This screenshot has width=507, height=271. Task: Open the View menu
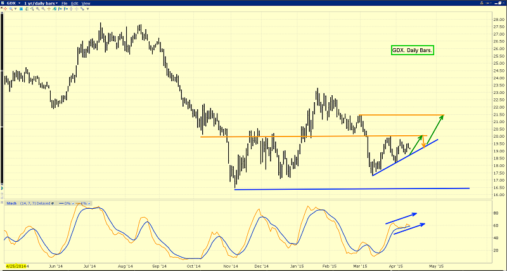point(86,3)
